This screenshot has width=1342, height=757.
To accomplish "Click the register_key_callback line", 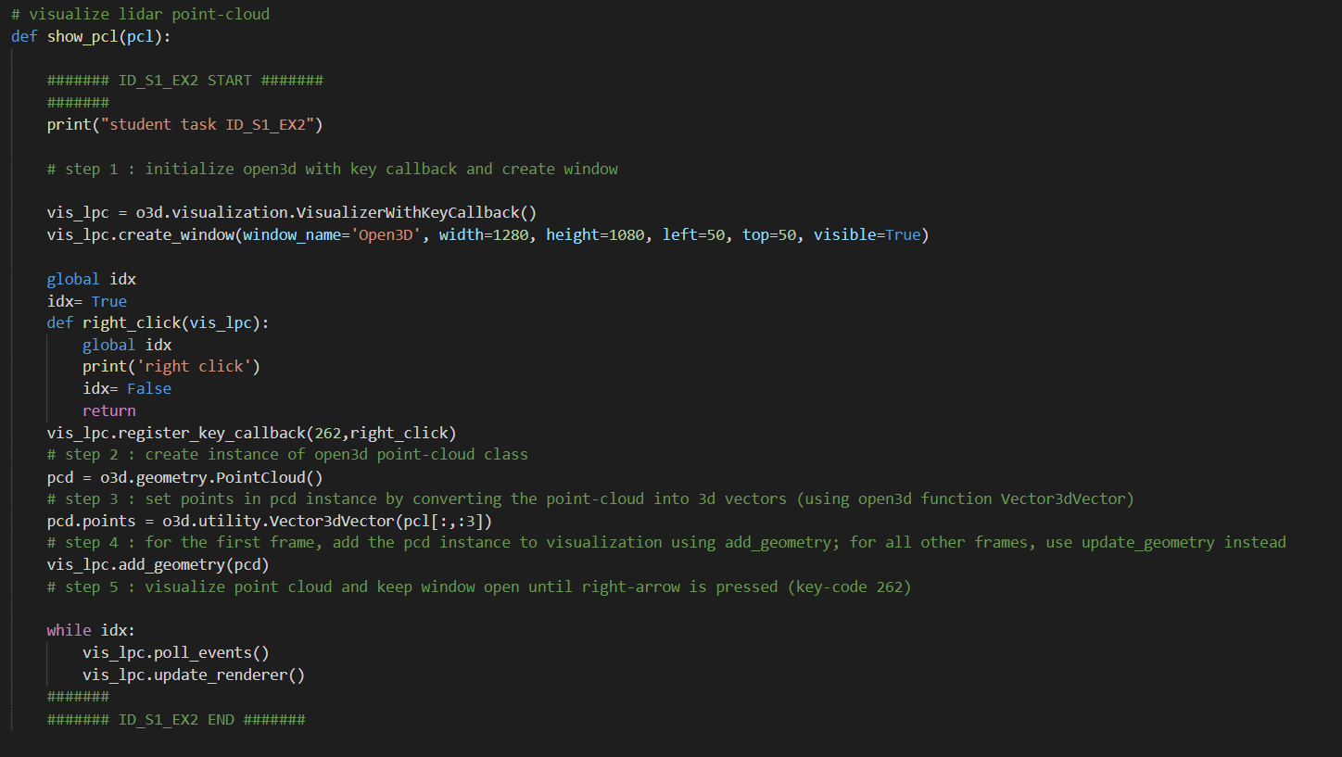I will (x=252, y=434).
